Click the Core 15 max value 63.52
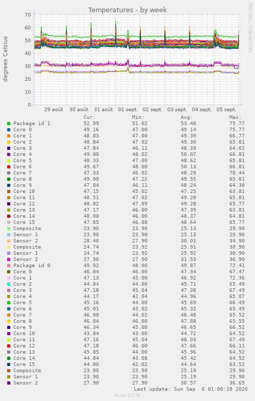Viewport: 255px width, 401px height. tap(237, 364)
